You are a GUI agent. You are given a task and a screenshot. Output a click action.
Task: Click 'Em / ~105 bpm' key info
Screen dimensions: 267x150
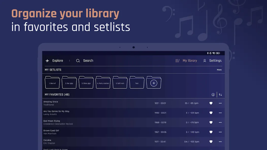tap(192, 142)
